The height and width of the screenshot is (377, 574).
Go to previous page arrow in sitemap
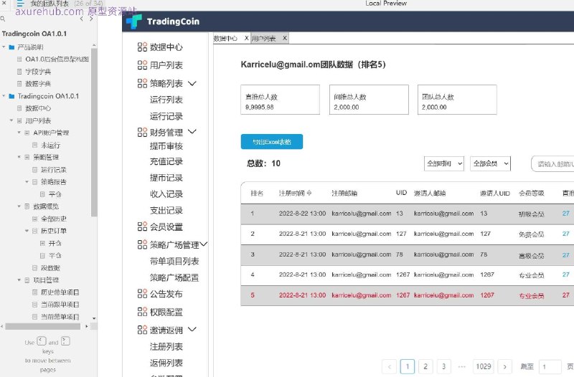click(x=81, y=19)
